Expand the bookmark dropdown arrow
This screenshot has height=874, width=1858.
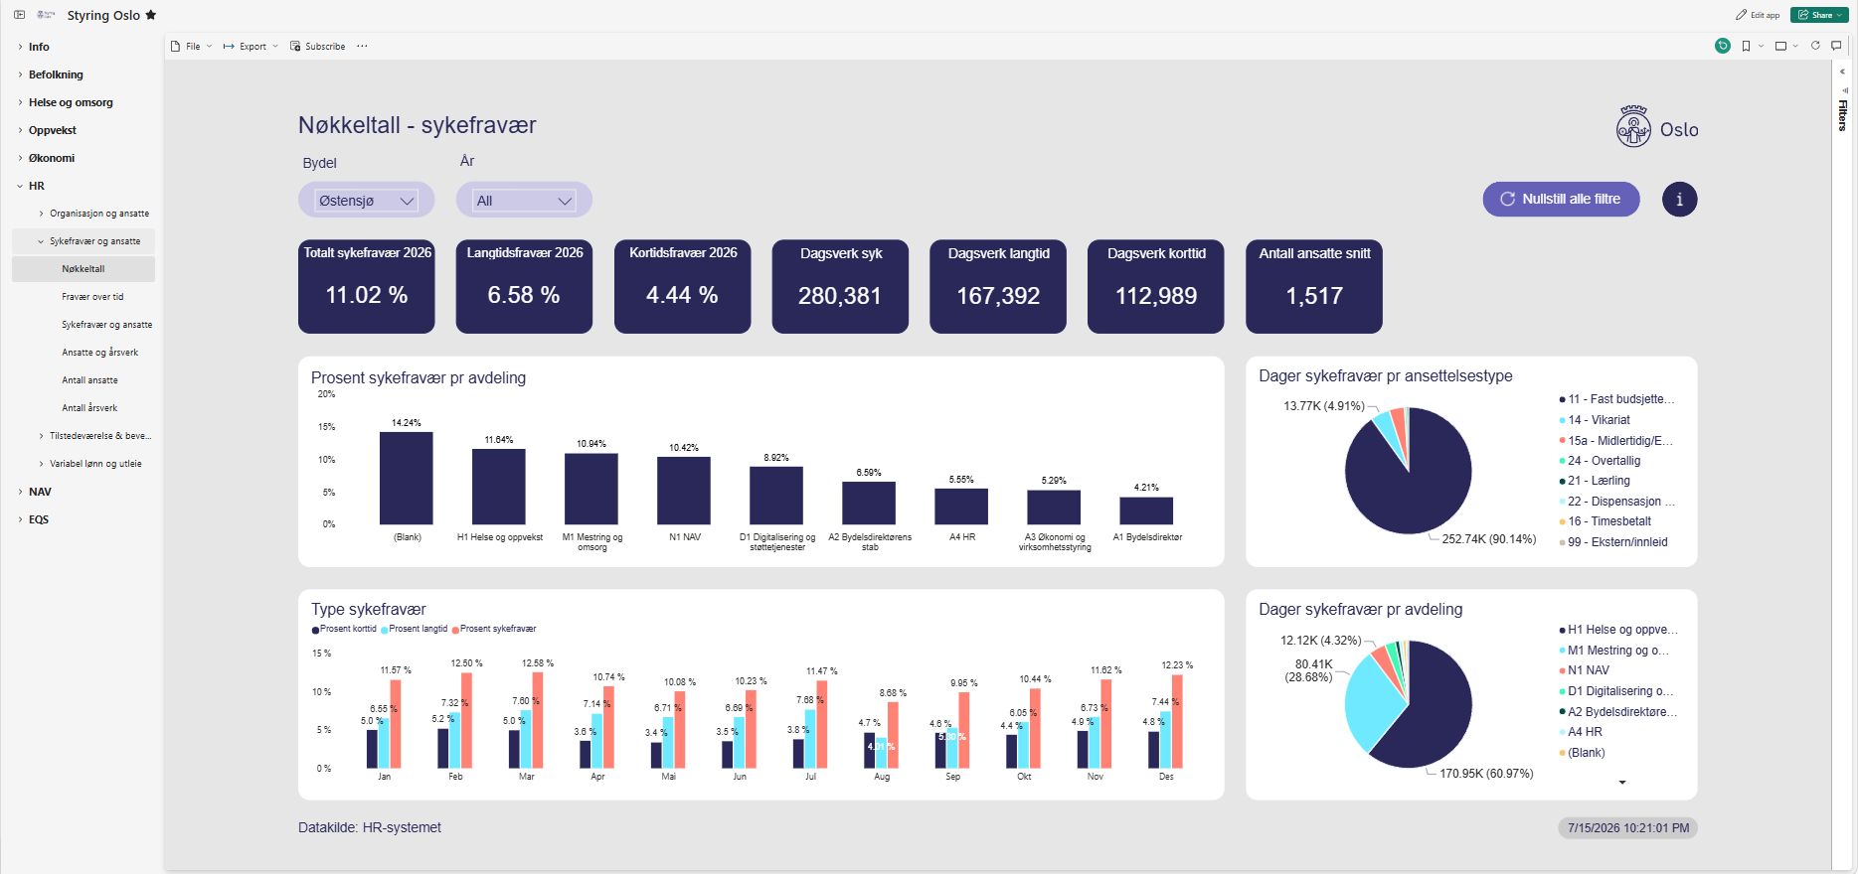[x=1761, y=46]
